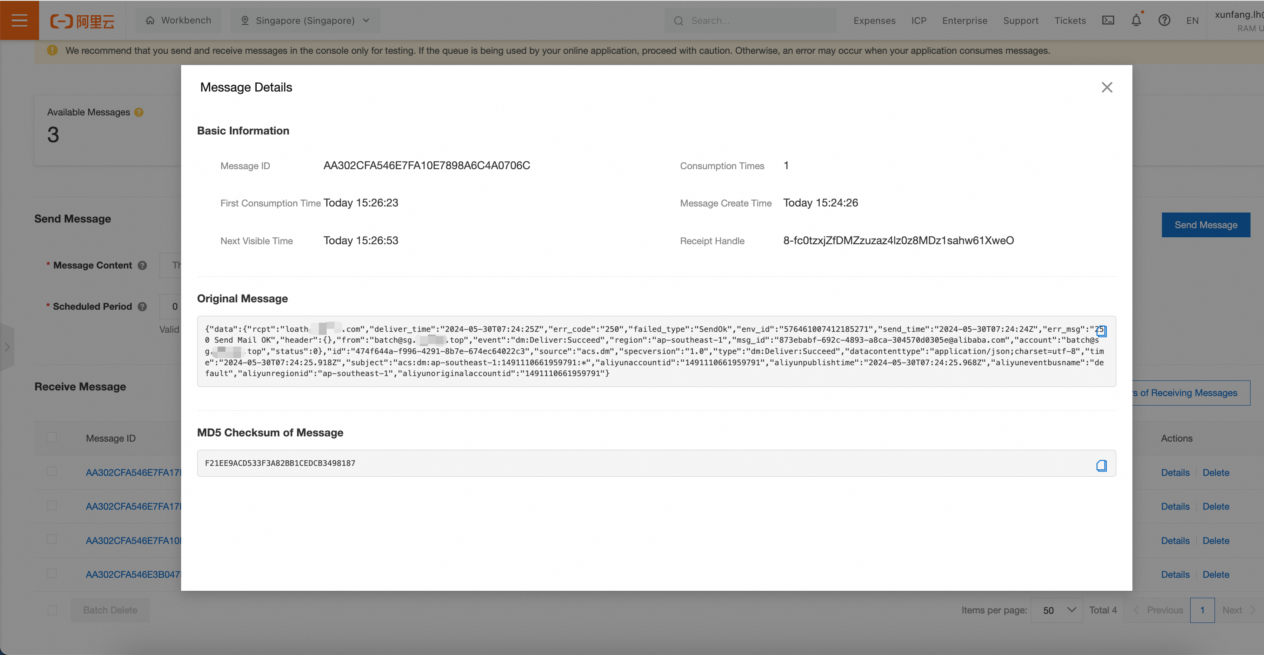Check the select-all Message ID checkbox
Image resolution: width=1264 pixels, height=655 pixels.
click(x=52, y=438)
